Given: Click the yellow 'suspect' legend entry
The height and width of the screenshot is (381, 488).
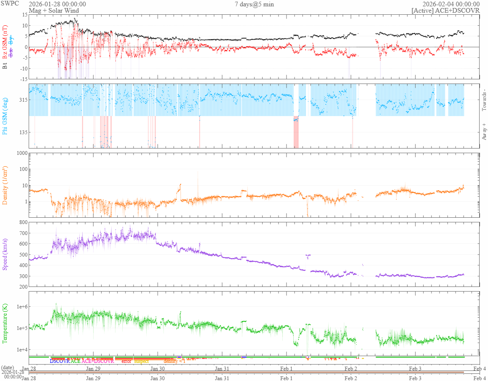Looking at the screenshot, I should (142, 361).
